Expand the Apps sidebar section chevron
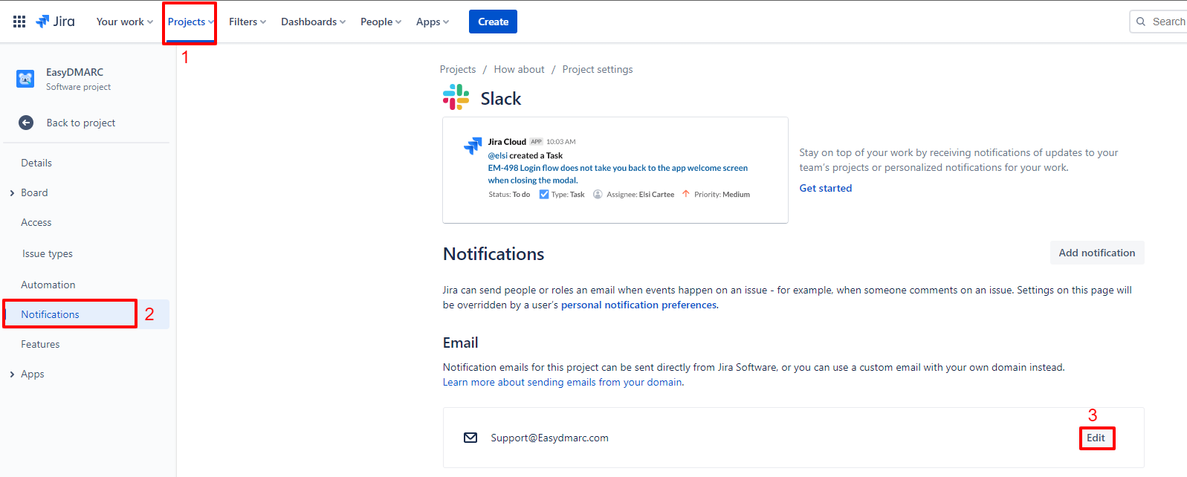1187x477 pixels. point(12,374)
